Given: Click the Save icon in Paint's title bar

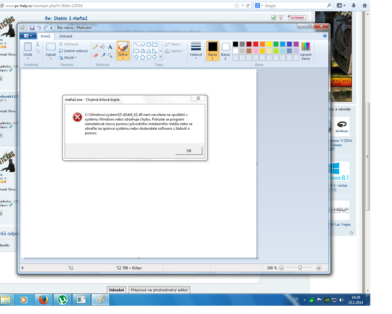Looking at the screenshot, I should click(32, 28).
